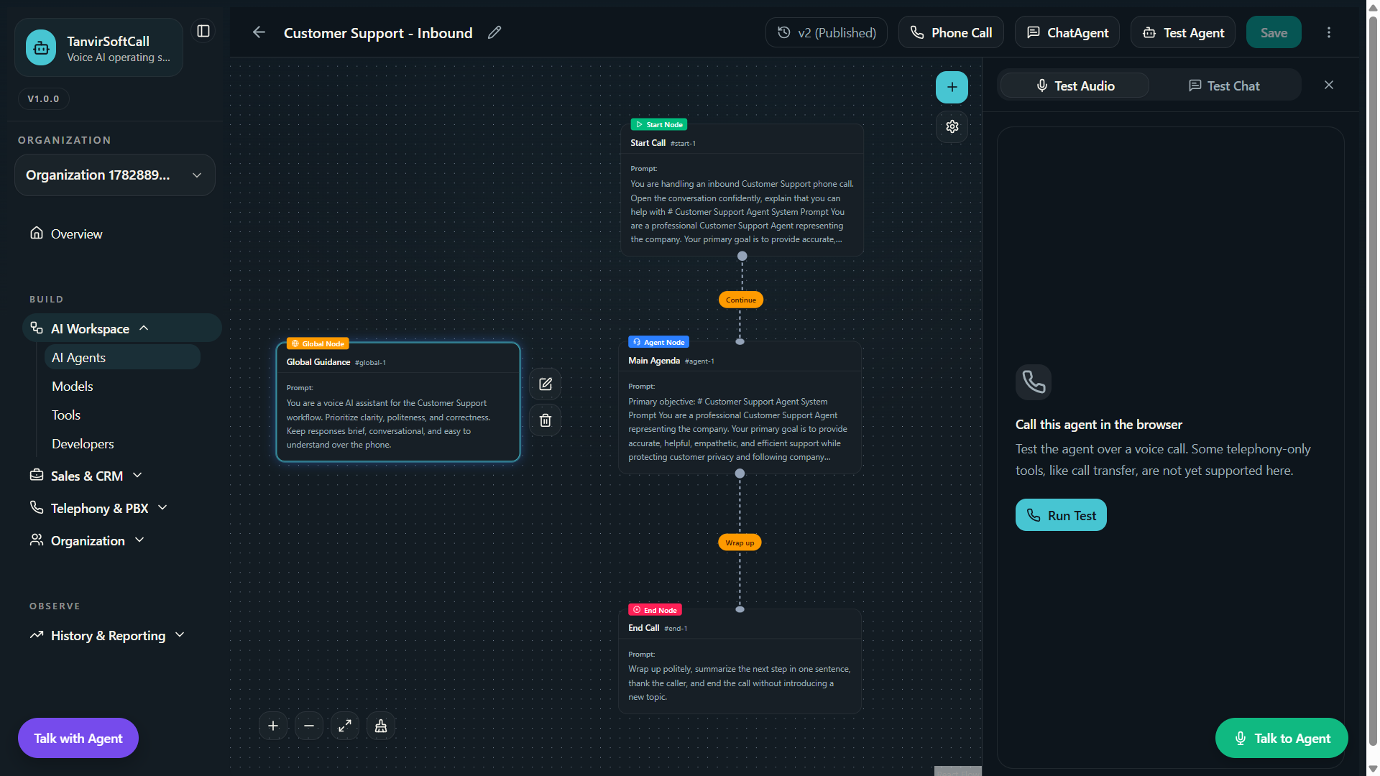Open the v2 (Published) version history
The image size is (1380, 776).
coord(827,32)
